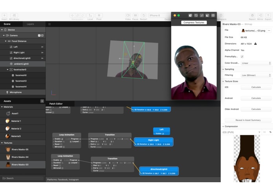Pause the preview with the Pause icon

tap(135, 15)
